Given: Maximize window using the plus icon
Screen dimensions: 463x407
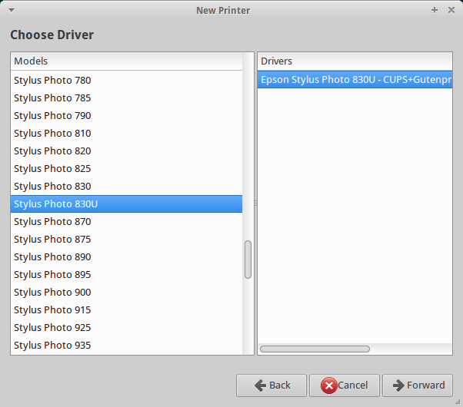Looking at the screenshot, I should (x=434, y=10).
